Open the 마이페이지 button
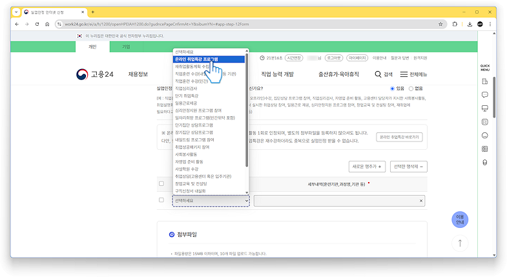 click(357, 58)
